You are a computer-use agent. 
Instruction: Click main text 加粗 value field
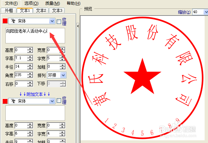(x=53, y=67)
